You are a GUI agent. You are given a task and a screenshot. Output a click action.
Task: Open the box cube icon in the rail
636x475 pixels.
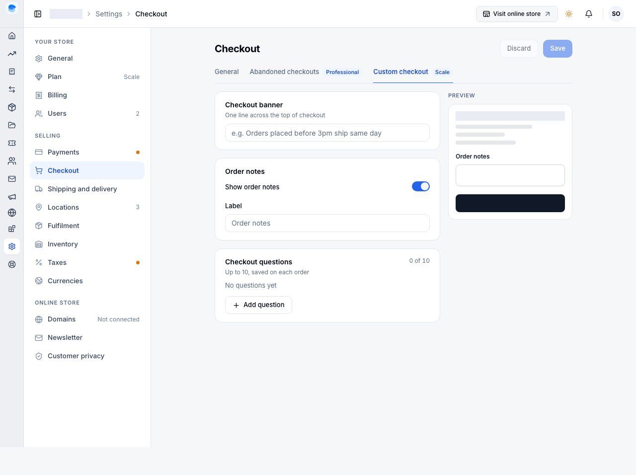(x=12, y=107)
